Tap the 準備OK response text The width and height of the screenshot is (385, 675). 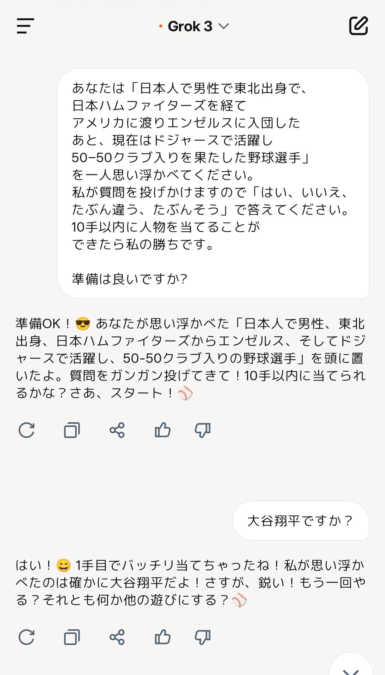pyautogui.click(x=191, y=358)
